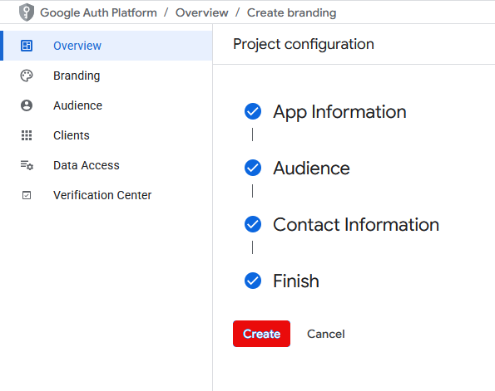Image resolution: width=495 pixels, height=391 pixels.
Task: Select the Overview dashboard icon
Action: pos(27,46)
